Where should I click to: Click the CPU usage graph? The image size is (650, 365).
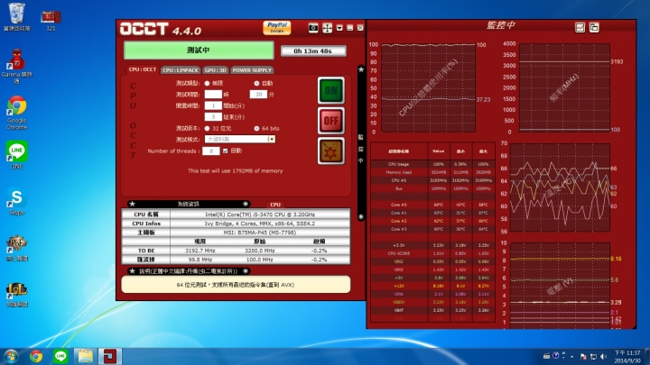pos(428,87)
